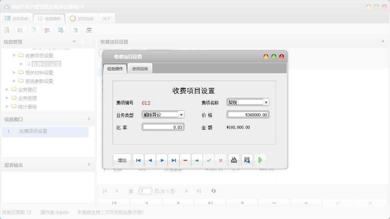Cancel with the red X icon
The width and height of the screenshot is (390, 219).
(221, 160)
